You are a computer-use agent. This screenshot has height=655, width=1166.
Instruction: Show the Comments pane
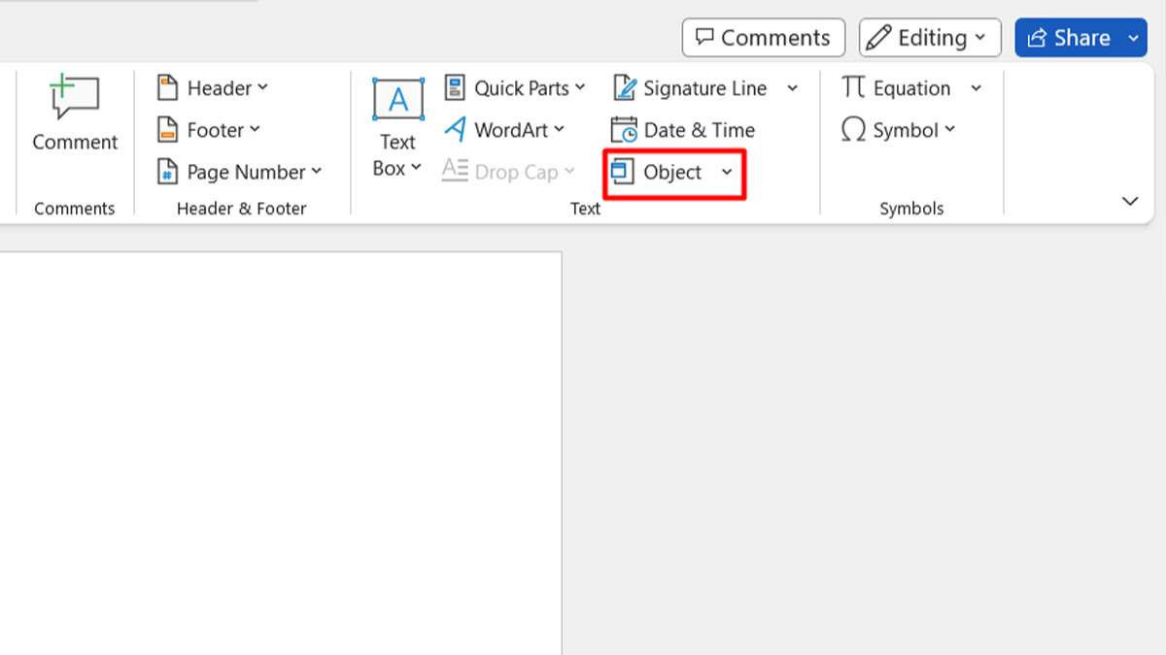pos(764,37)
